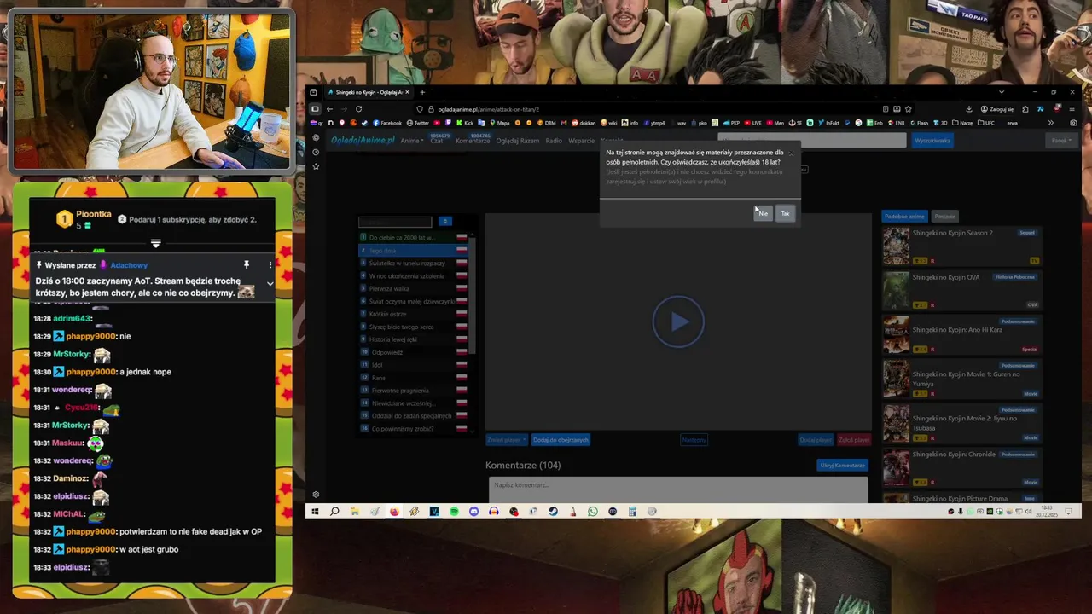Select episode Oddział do zadań specjalnych

413,415
